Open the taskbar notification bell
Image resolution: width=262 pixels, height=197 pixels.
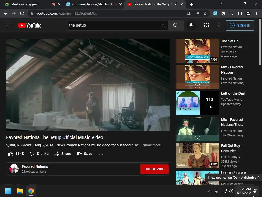pyautogui.click(x=255, y=191)
